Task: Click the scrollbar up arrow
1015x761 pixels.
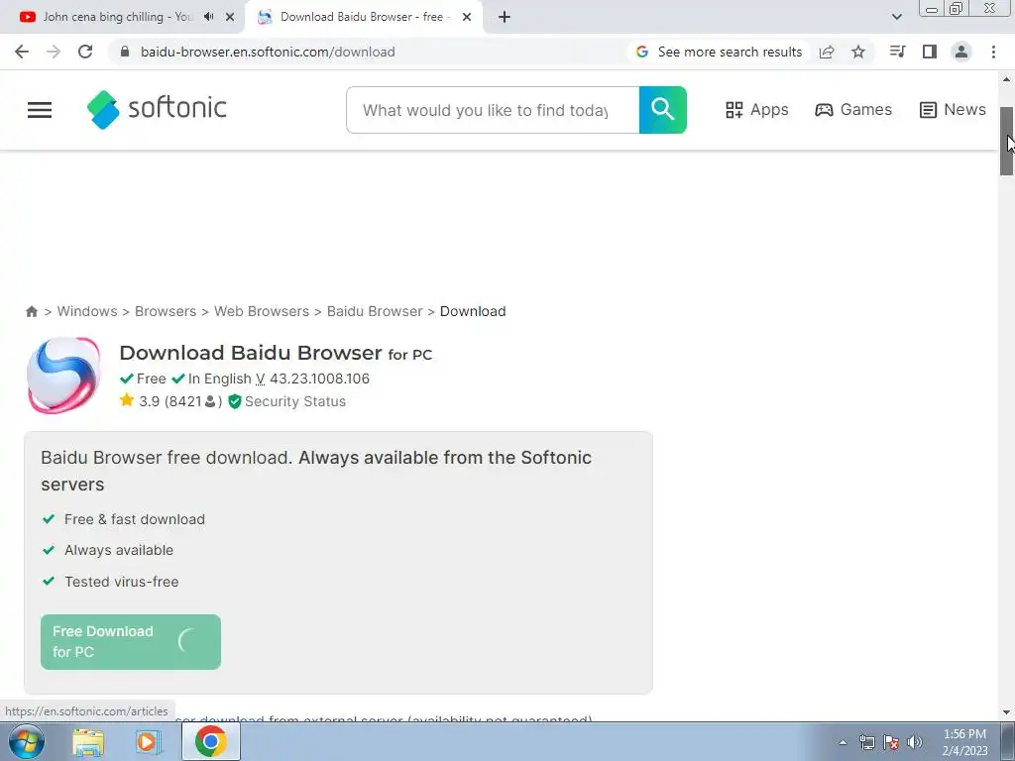Action: [1006, 80]
